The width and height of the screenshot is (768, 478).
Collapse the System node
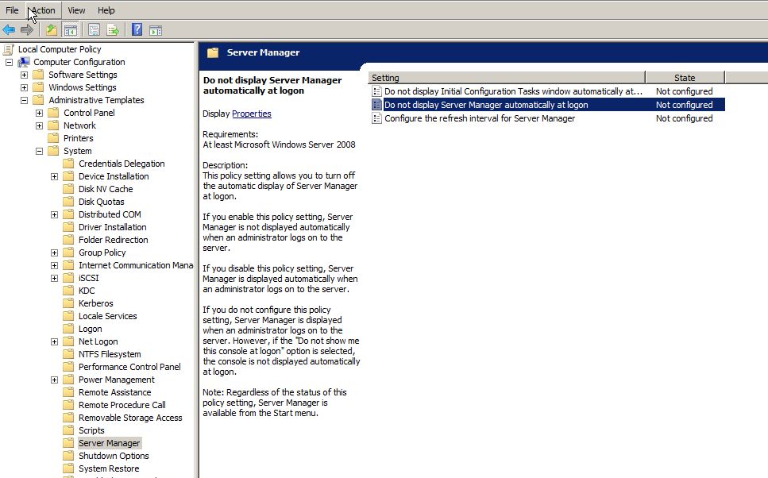pos(39,152)
